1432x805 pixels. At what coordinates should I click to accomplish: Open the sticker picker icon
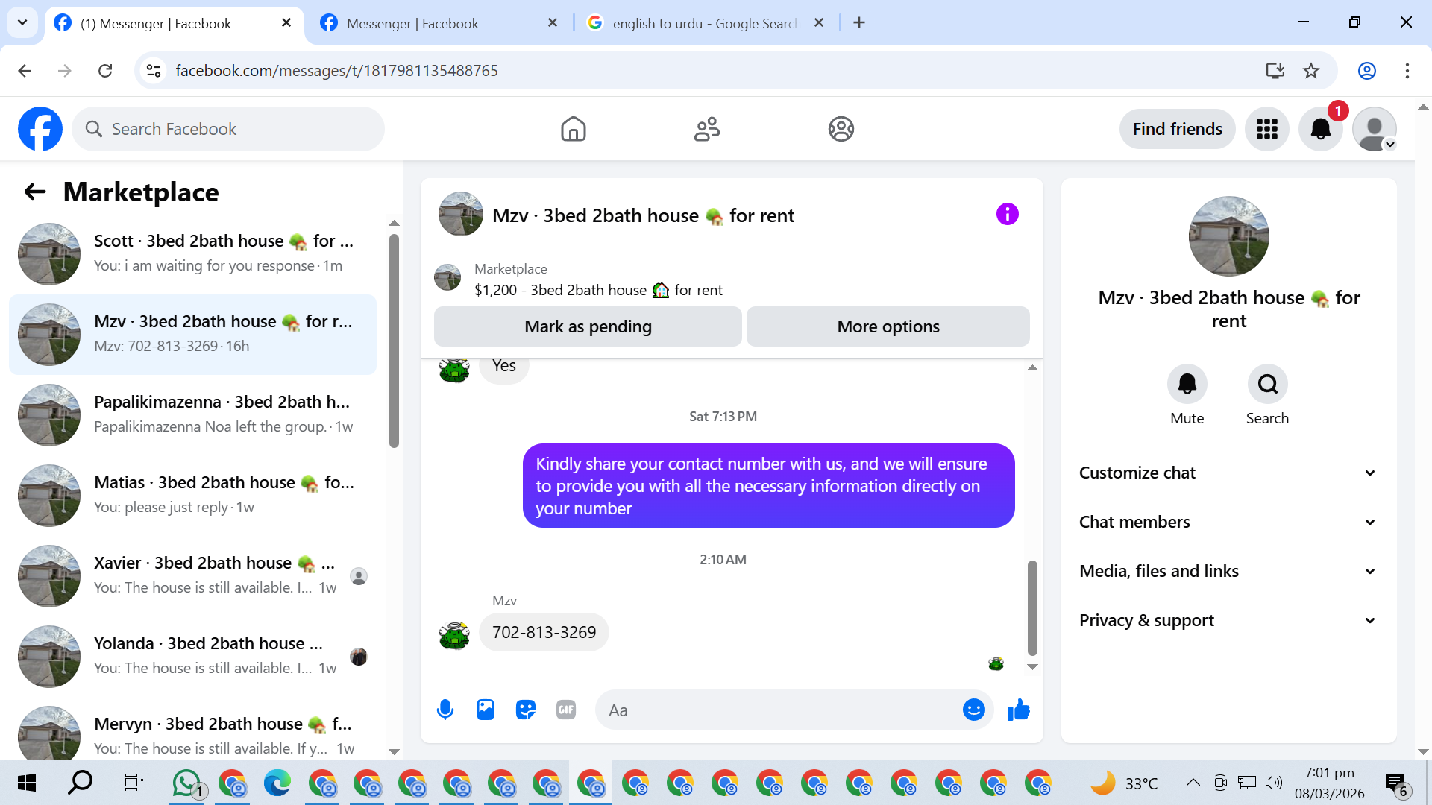point(526,710)
